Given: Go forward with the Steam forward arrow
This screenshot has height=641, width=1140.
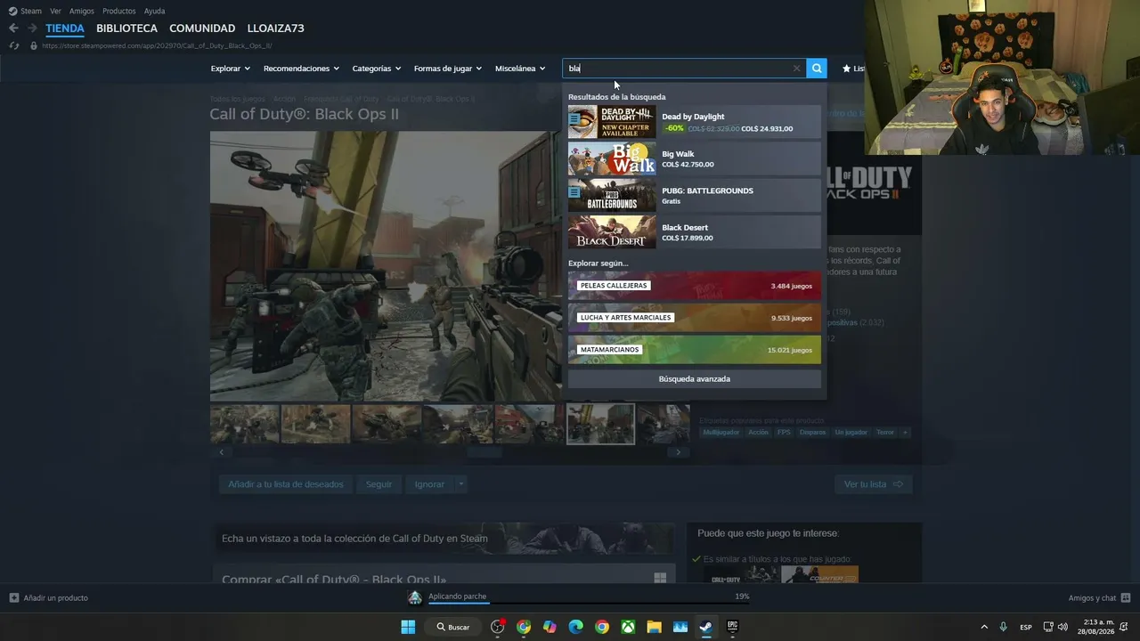Looking at the screenshot, I should [x=32, y=28].
